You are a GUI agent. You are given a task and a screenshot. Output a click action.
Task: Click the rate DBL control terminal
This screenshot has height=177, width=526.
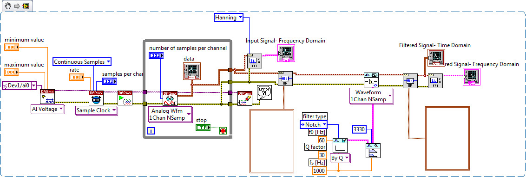(x=77, y=77)
